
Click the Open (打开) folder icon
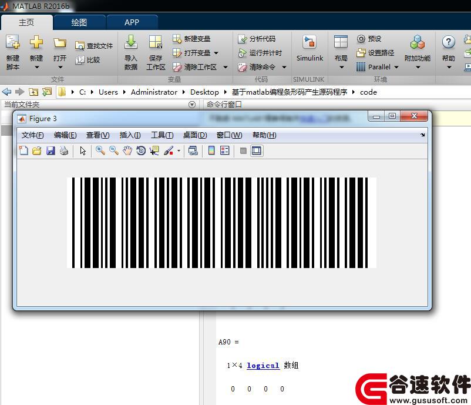coord(60,43)
